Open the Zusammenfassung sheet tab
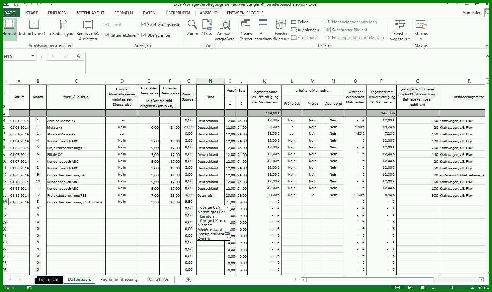The image size is (492, 292). pos(119,280)
